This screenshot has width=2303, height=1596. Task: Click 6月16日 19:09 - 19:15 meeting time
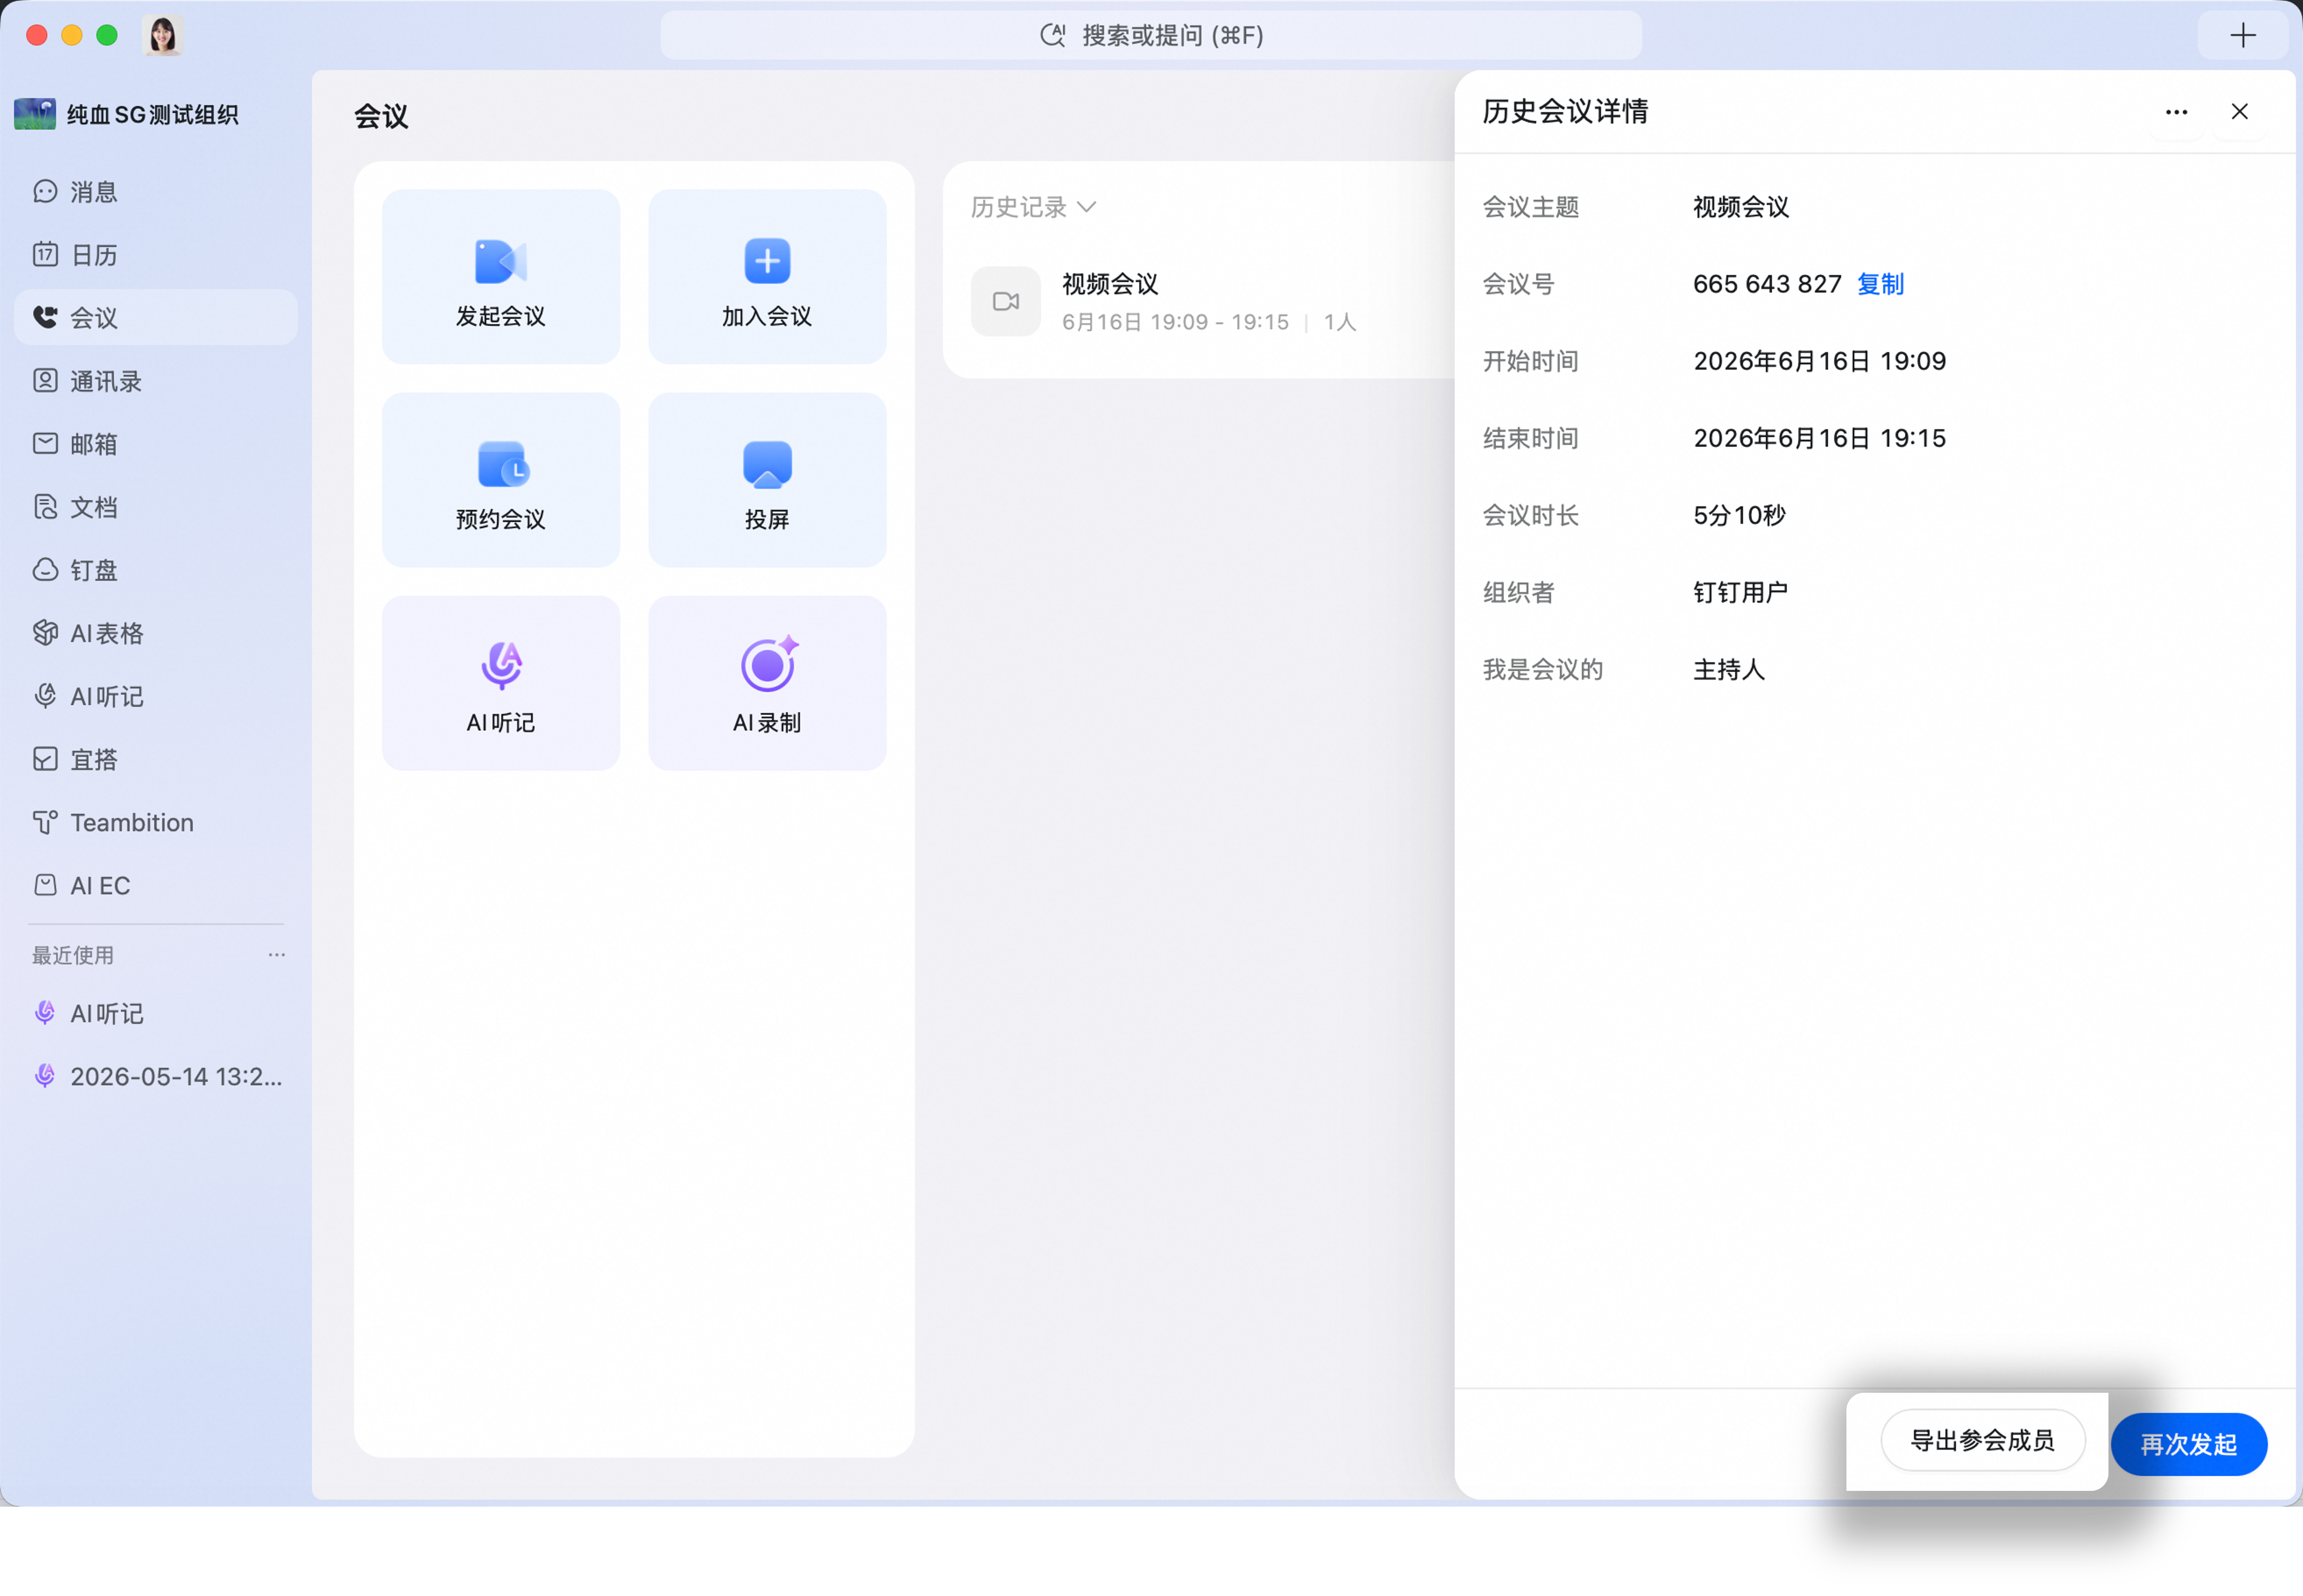(1175, 322)
